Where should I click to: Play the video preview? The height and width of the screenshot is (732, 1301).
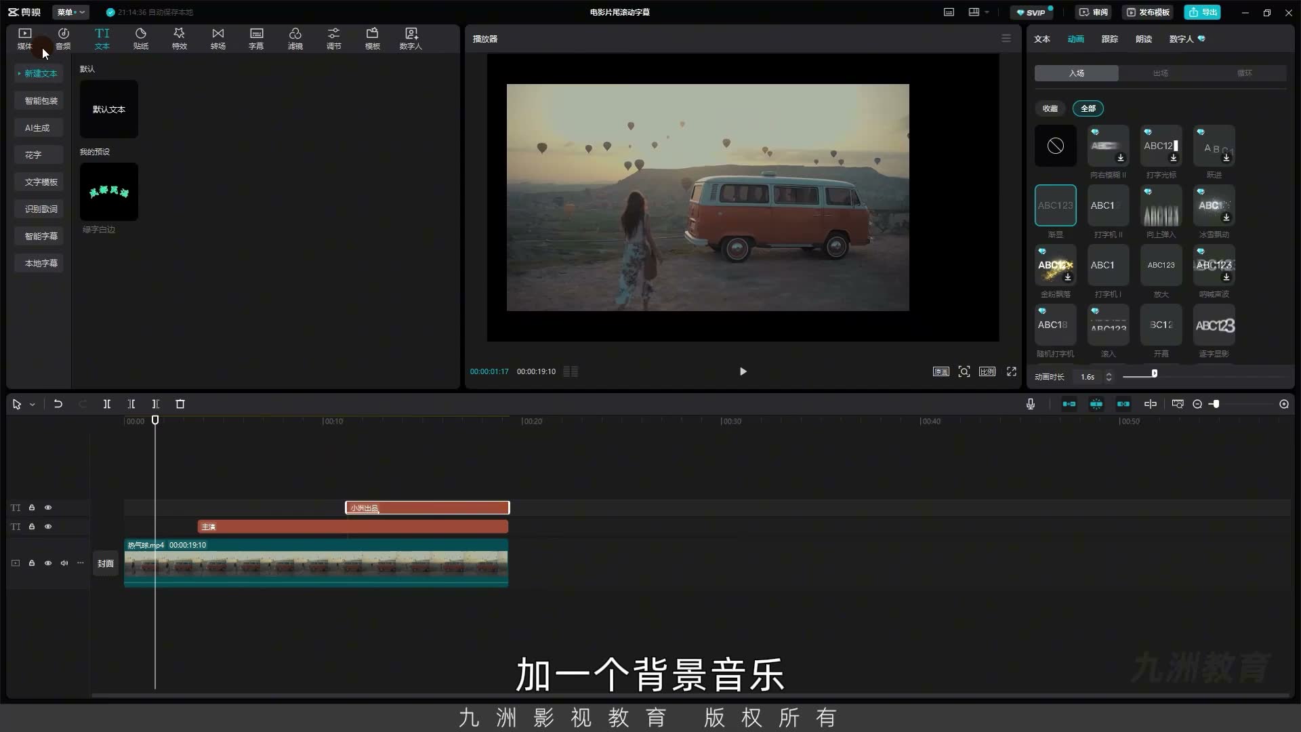point(743,371)
